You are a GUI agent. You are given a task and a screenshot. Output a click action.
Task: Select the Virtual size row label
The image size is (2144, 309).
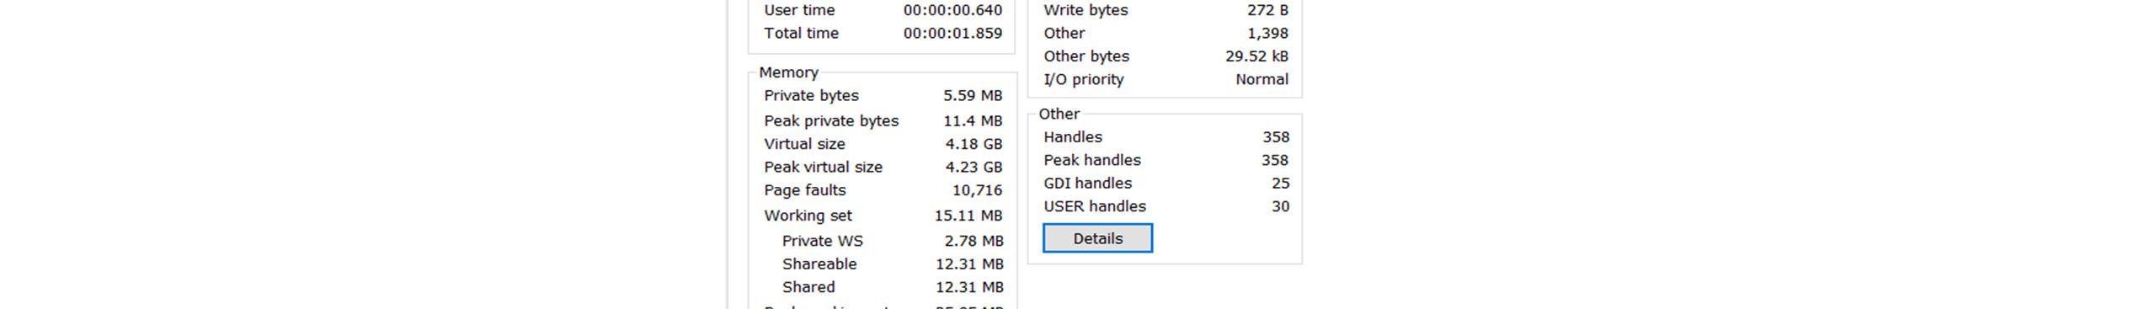pos(804,144)
